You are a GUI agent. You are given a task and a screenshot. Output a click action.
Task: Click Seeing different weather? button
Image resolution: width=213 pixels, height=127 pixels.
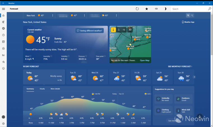point(89,31)
